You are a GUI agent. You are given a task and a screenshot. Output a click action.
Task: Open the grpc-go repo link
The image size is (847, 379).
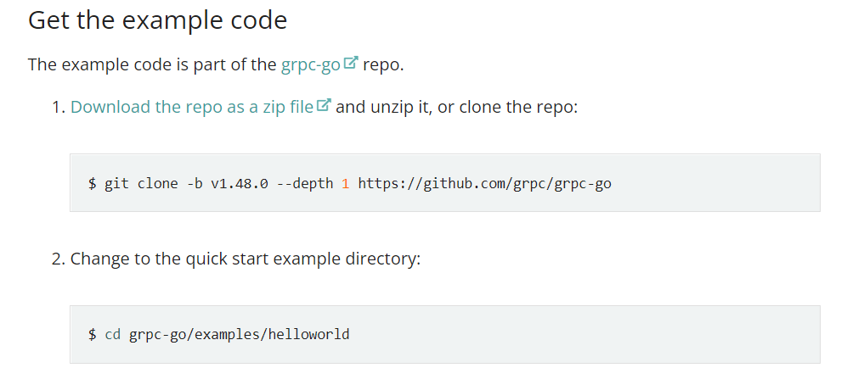coord(311,64)
